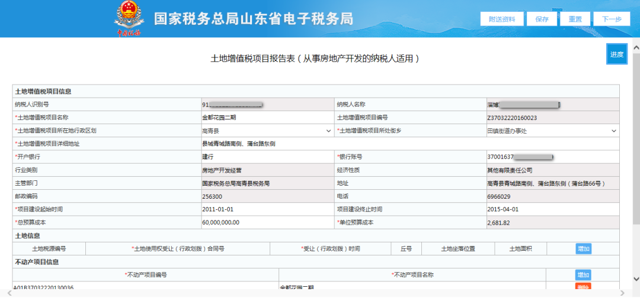Screen dimensions: 640x298
Task: Save the form with 保存
Action: tap(542, 19)
